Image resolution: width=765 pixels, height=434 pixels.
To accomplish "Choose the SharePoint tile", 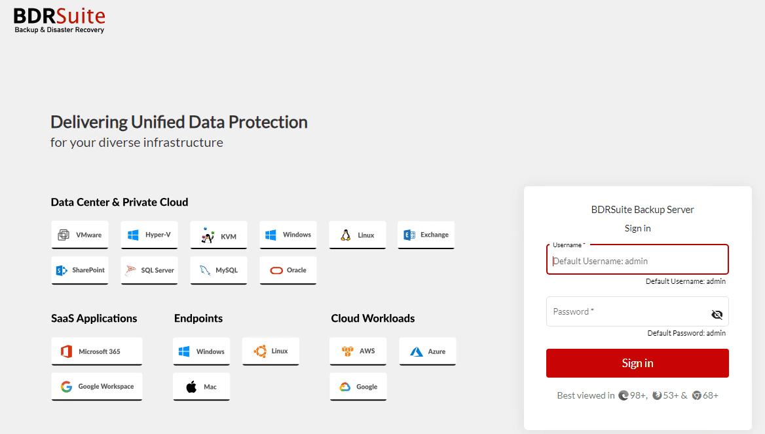I will pyautogui.click(x=80, y=270).
